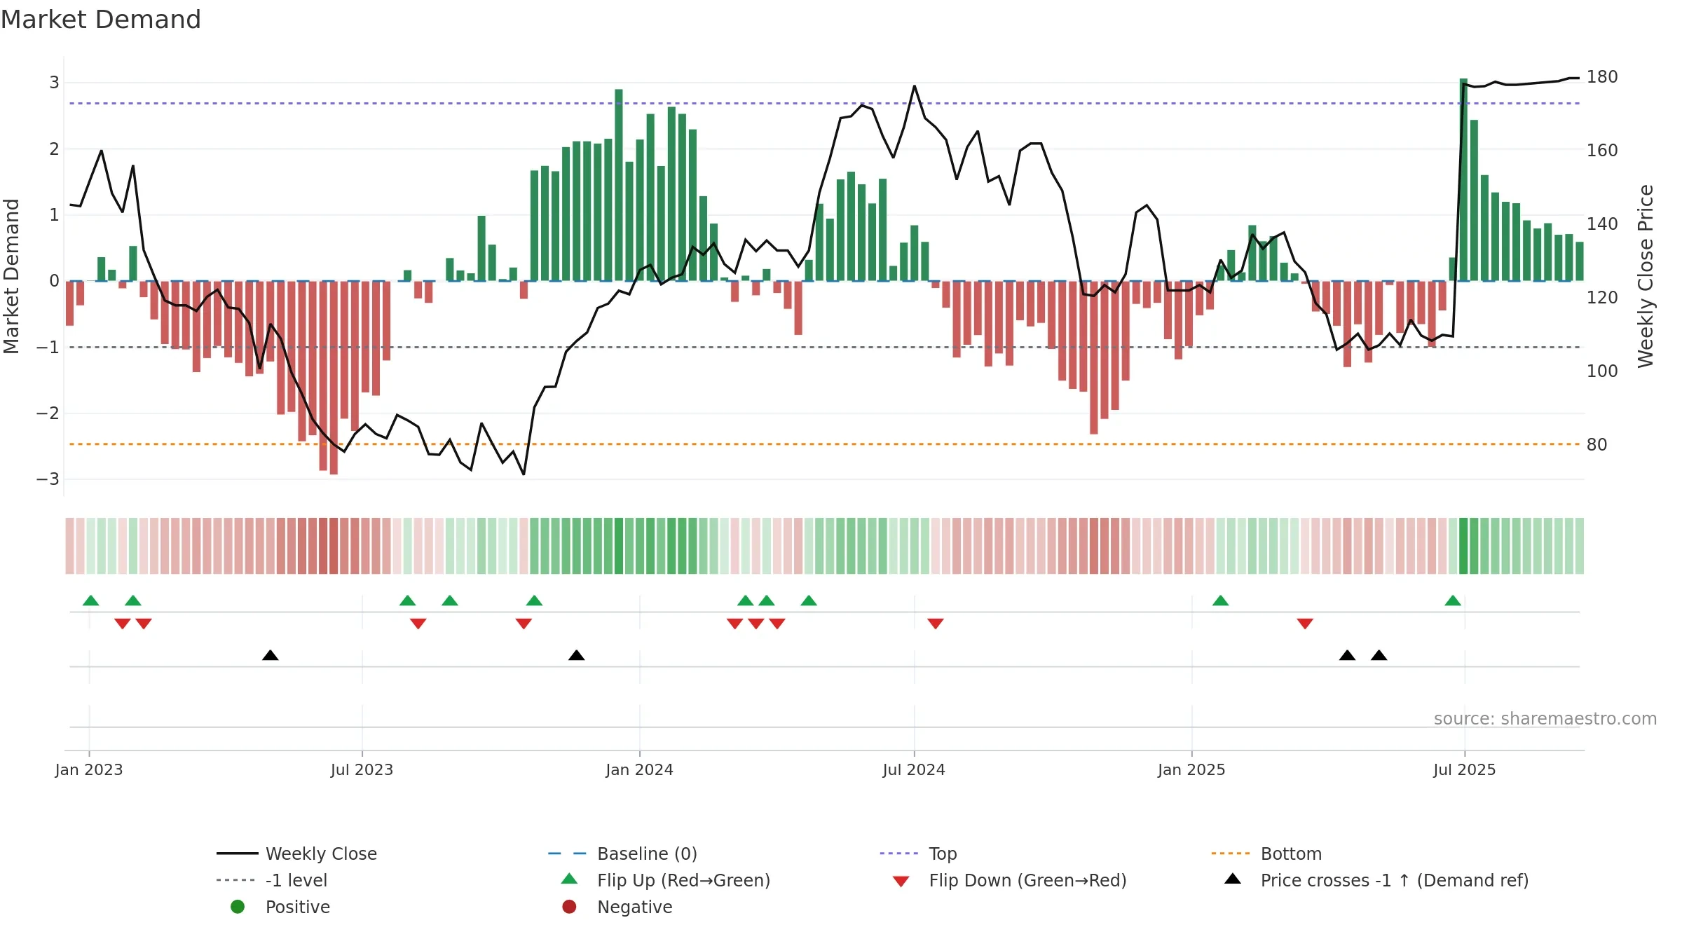Click the Jul 2024 axis label

pyautogui.click(x=914, y=770)
